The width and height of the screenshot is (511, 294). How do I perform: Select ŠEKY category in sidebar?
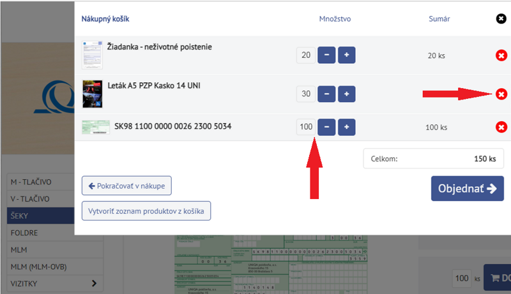[41, 216]
